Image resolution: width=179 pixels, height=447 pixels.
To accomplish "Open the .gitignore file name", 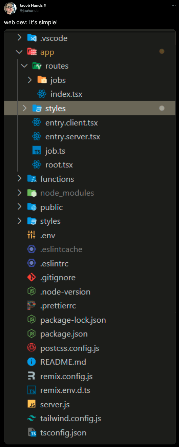I will (58, 278).
